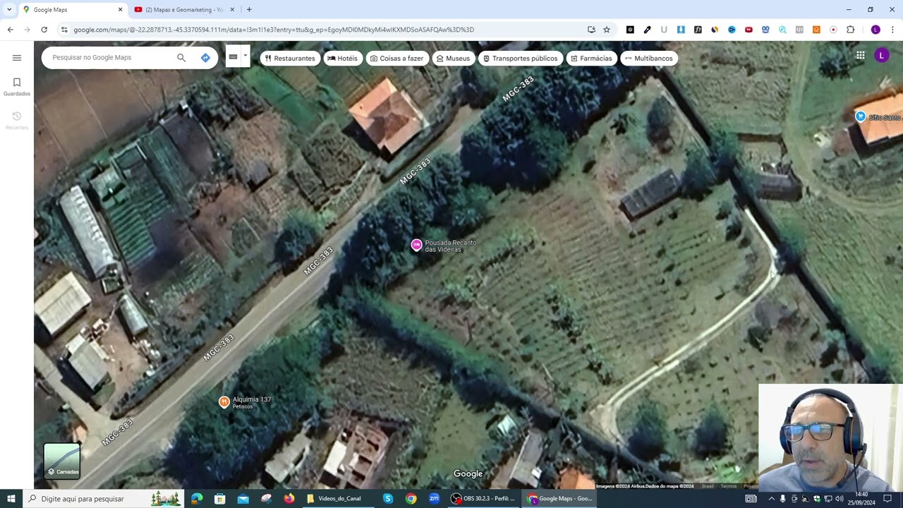Open the Chrome profile avatar
Viewport: 903px width, 508px height.
pyautogui.click(x=875, y=30)
